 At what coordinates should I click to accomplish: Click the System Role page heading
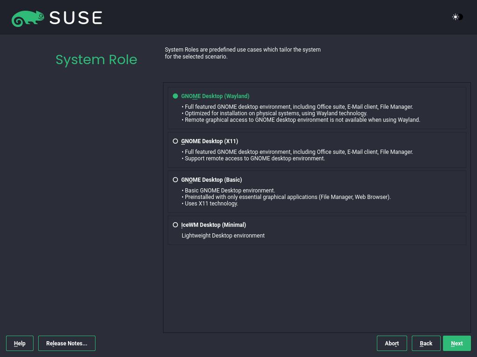pos(96,60)
